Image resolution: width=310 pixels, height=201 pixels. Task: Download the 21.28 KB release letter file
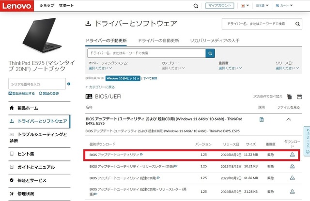[292, 191]
